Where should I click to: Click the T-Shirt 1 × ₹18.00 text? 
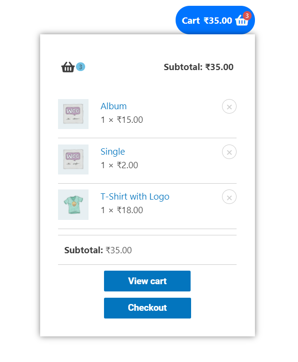click(x=122, y=210)
